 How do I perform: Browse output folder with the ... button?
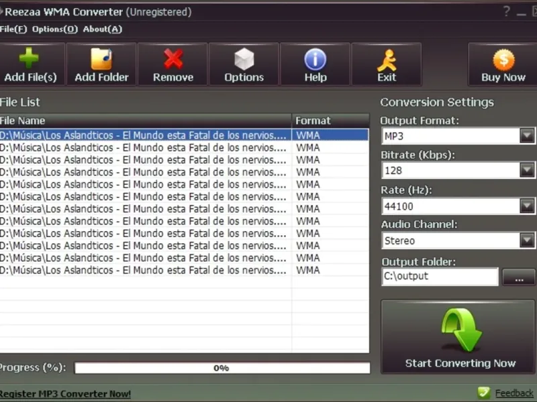(x=518, y=277)
